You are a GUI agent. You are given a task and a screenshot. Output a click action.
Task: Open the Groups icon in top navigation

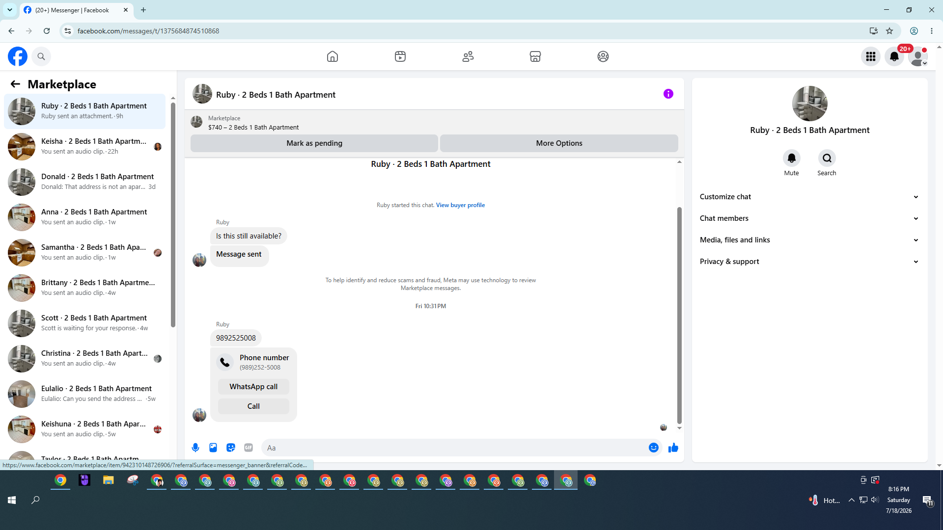click(x=603, y=56)
